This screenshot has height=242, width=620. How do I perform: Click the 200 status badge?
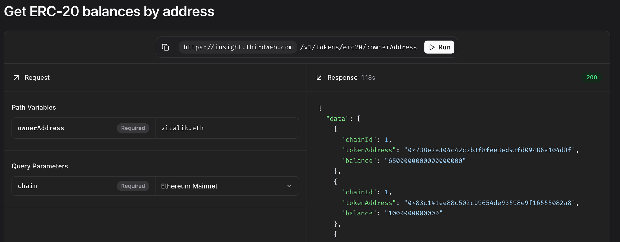tap(591, 78)
